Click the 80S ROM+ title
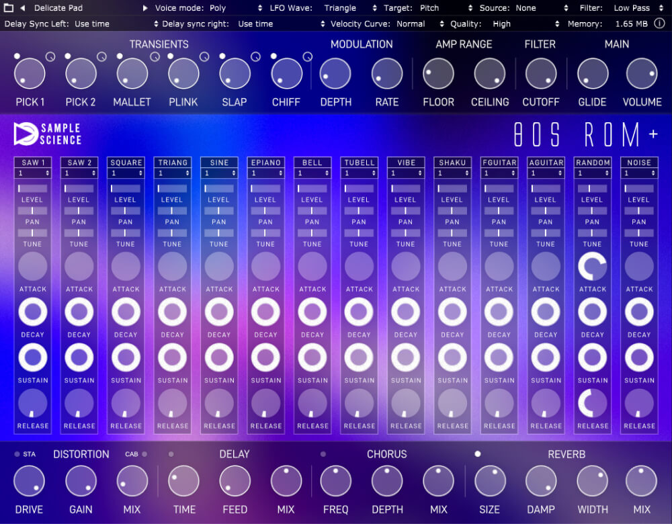The width and height of the screenshot is (672, 524). pyautogui.click(x=585, y=134)
